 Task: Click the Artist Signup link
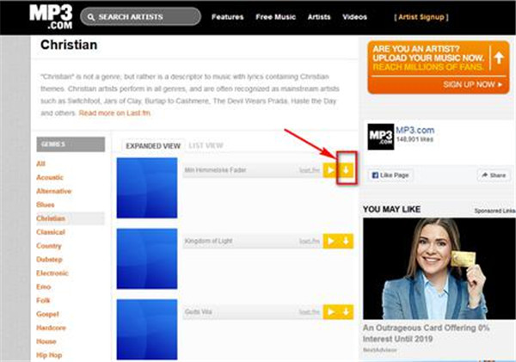click(421, 17)
